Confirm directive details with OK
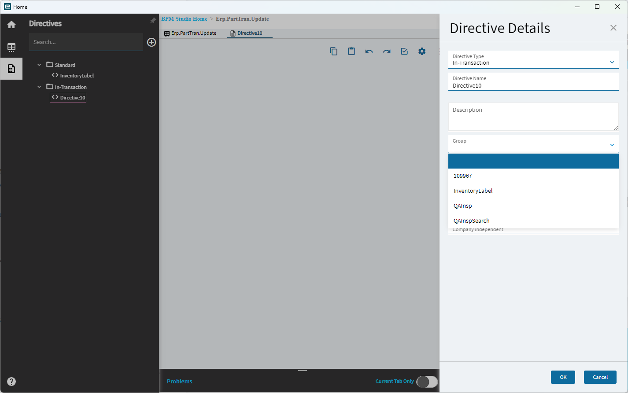This screenshot has height=393, width=628. pos(563,377)
